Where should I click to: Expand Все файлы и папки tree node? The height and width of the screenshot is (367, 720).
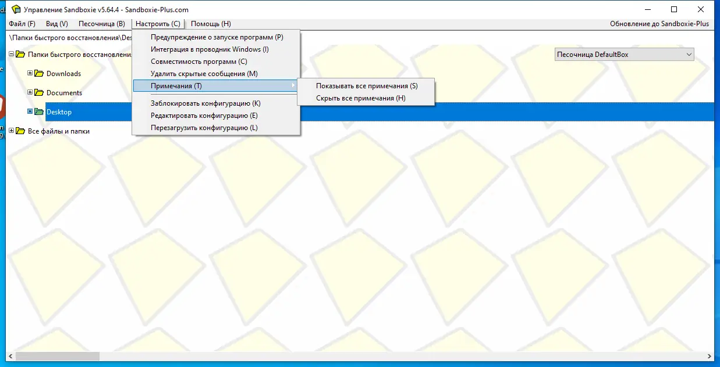coord(12,131)
